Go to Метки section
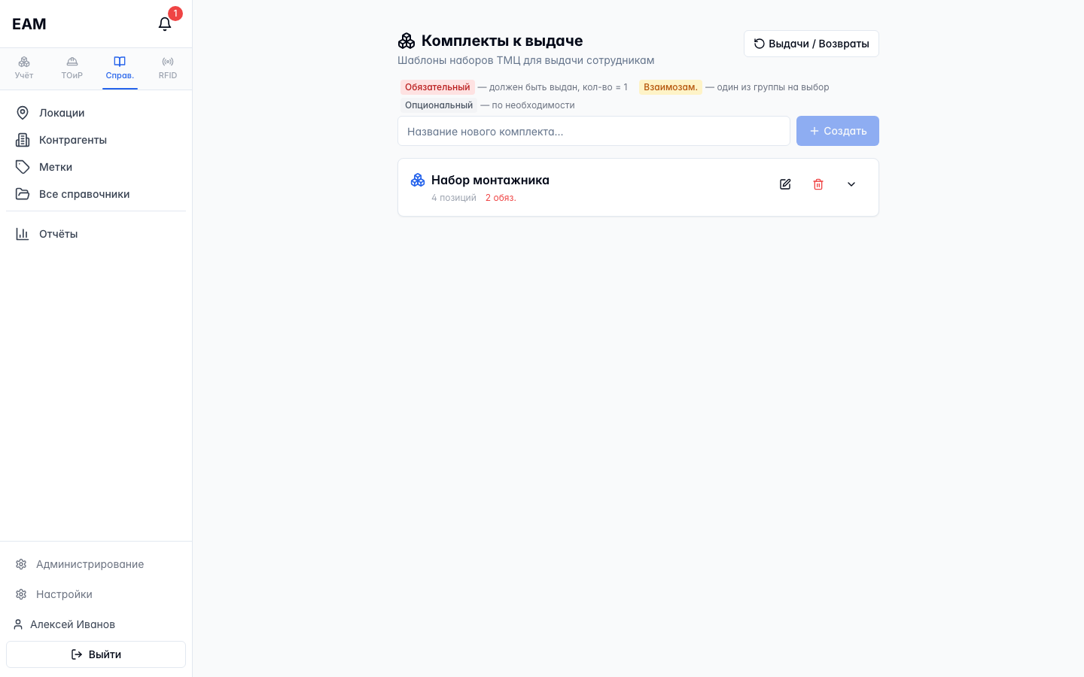Image resolution: width=1084 pixels, height=677 pixels. click(x=96, y=167)
